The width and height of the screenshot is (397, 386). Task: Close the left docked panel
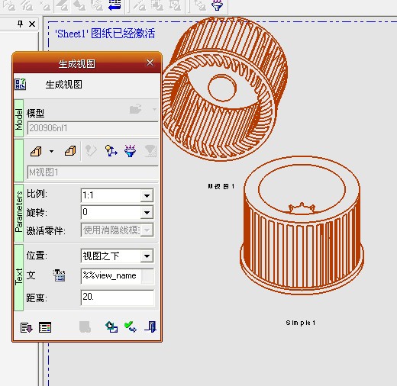point(32,24)
